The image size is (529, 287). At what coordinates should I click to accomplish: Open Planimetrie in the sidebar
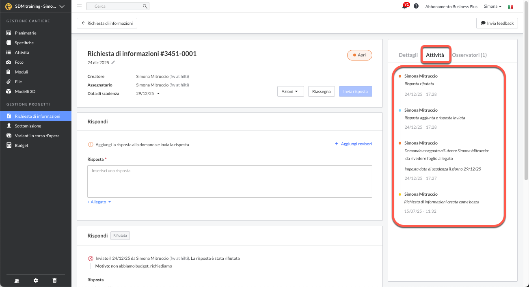click(x=26, y=33)
